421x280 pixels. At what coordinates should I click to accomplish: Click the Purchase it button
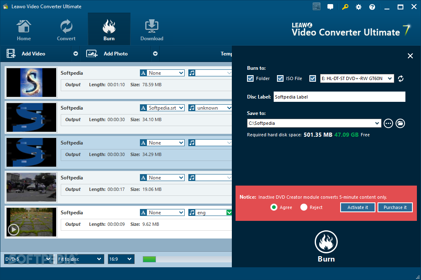pyautogui.click(x=395, y=207)
